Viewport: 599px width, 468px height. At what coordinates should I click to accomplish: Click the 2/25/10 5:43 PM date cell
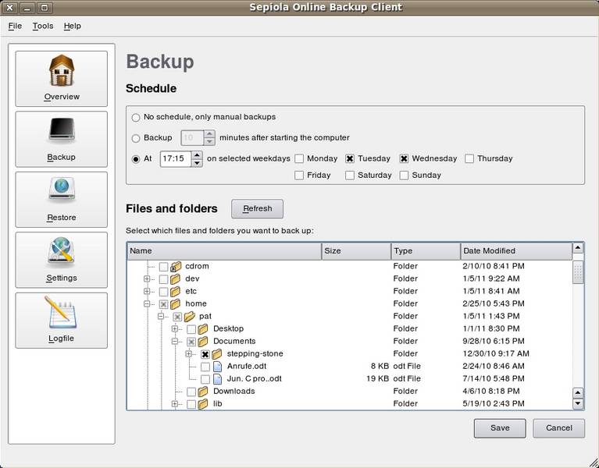click(x=494, y=304)
